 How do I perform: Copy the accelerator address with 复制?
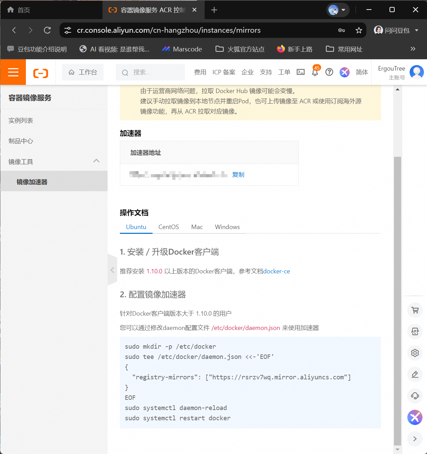[238, 175]
